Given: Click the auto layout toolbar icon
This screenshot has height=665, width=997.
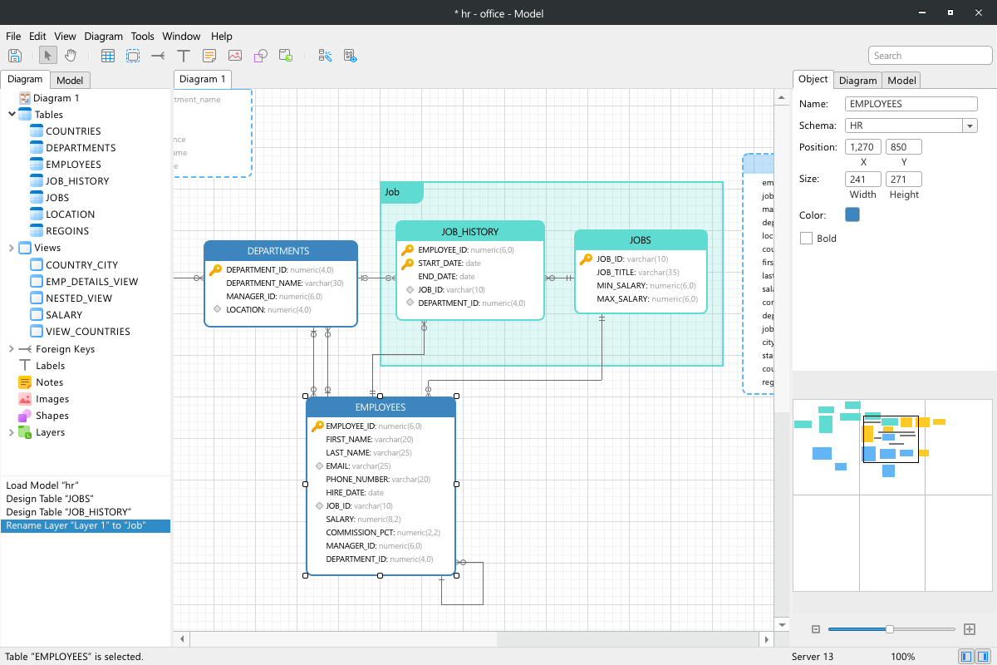Looking at the screenshot, I should (x=325, y=56).
